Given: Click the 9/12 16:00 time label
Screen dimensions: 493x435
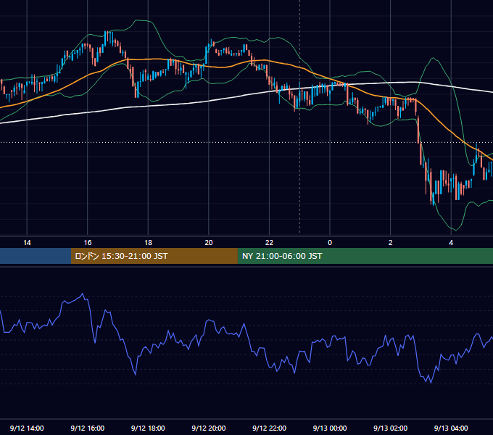Looking at the screenshot, I should coord(88,428).
